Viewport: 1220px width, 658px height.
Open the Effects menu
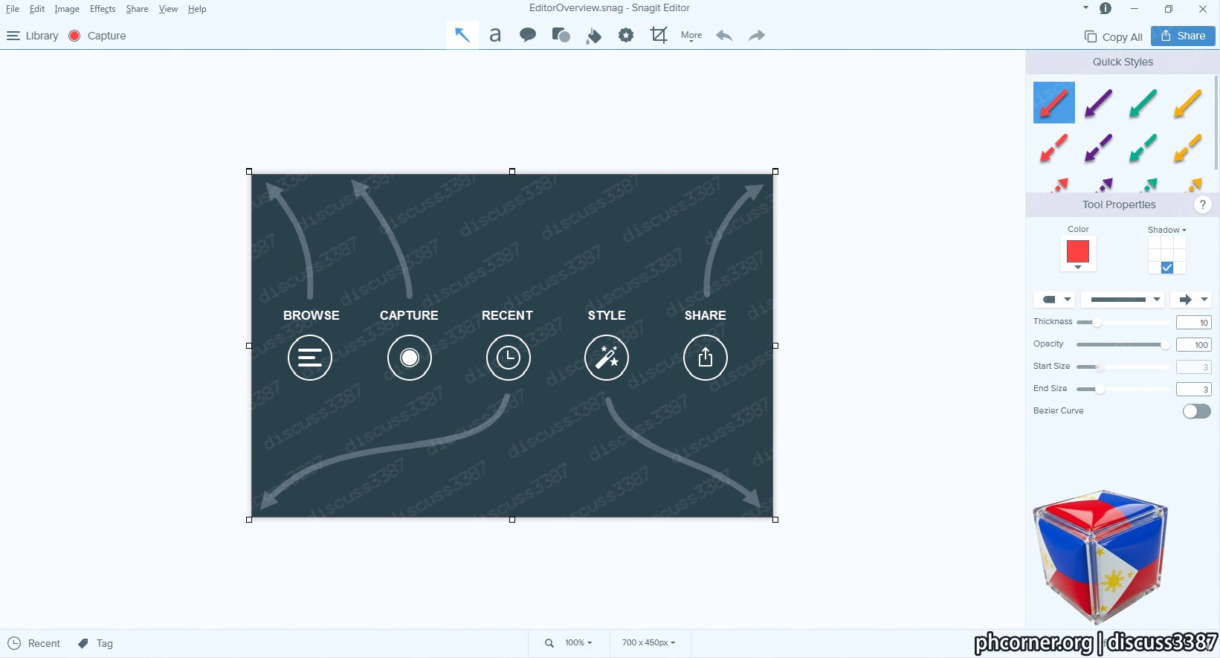(103, 9)
